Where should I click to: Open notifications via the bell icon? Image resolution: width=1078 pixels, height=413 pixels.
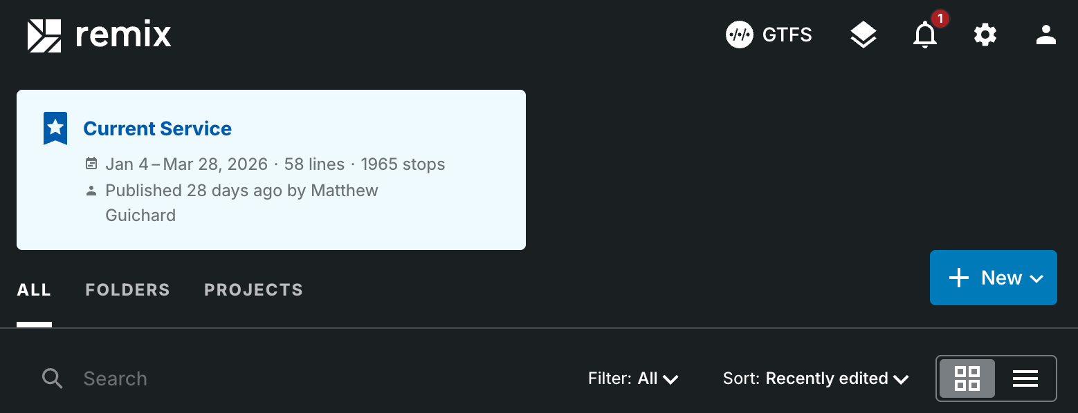(x=925, y=35)
